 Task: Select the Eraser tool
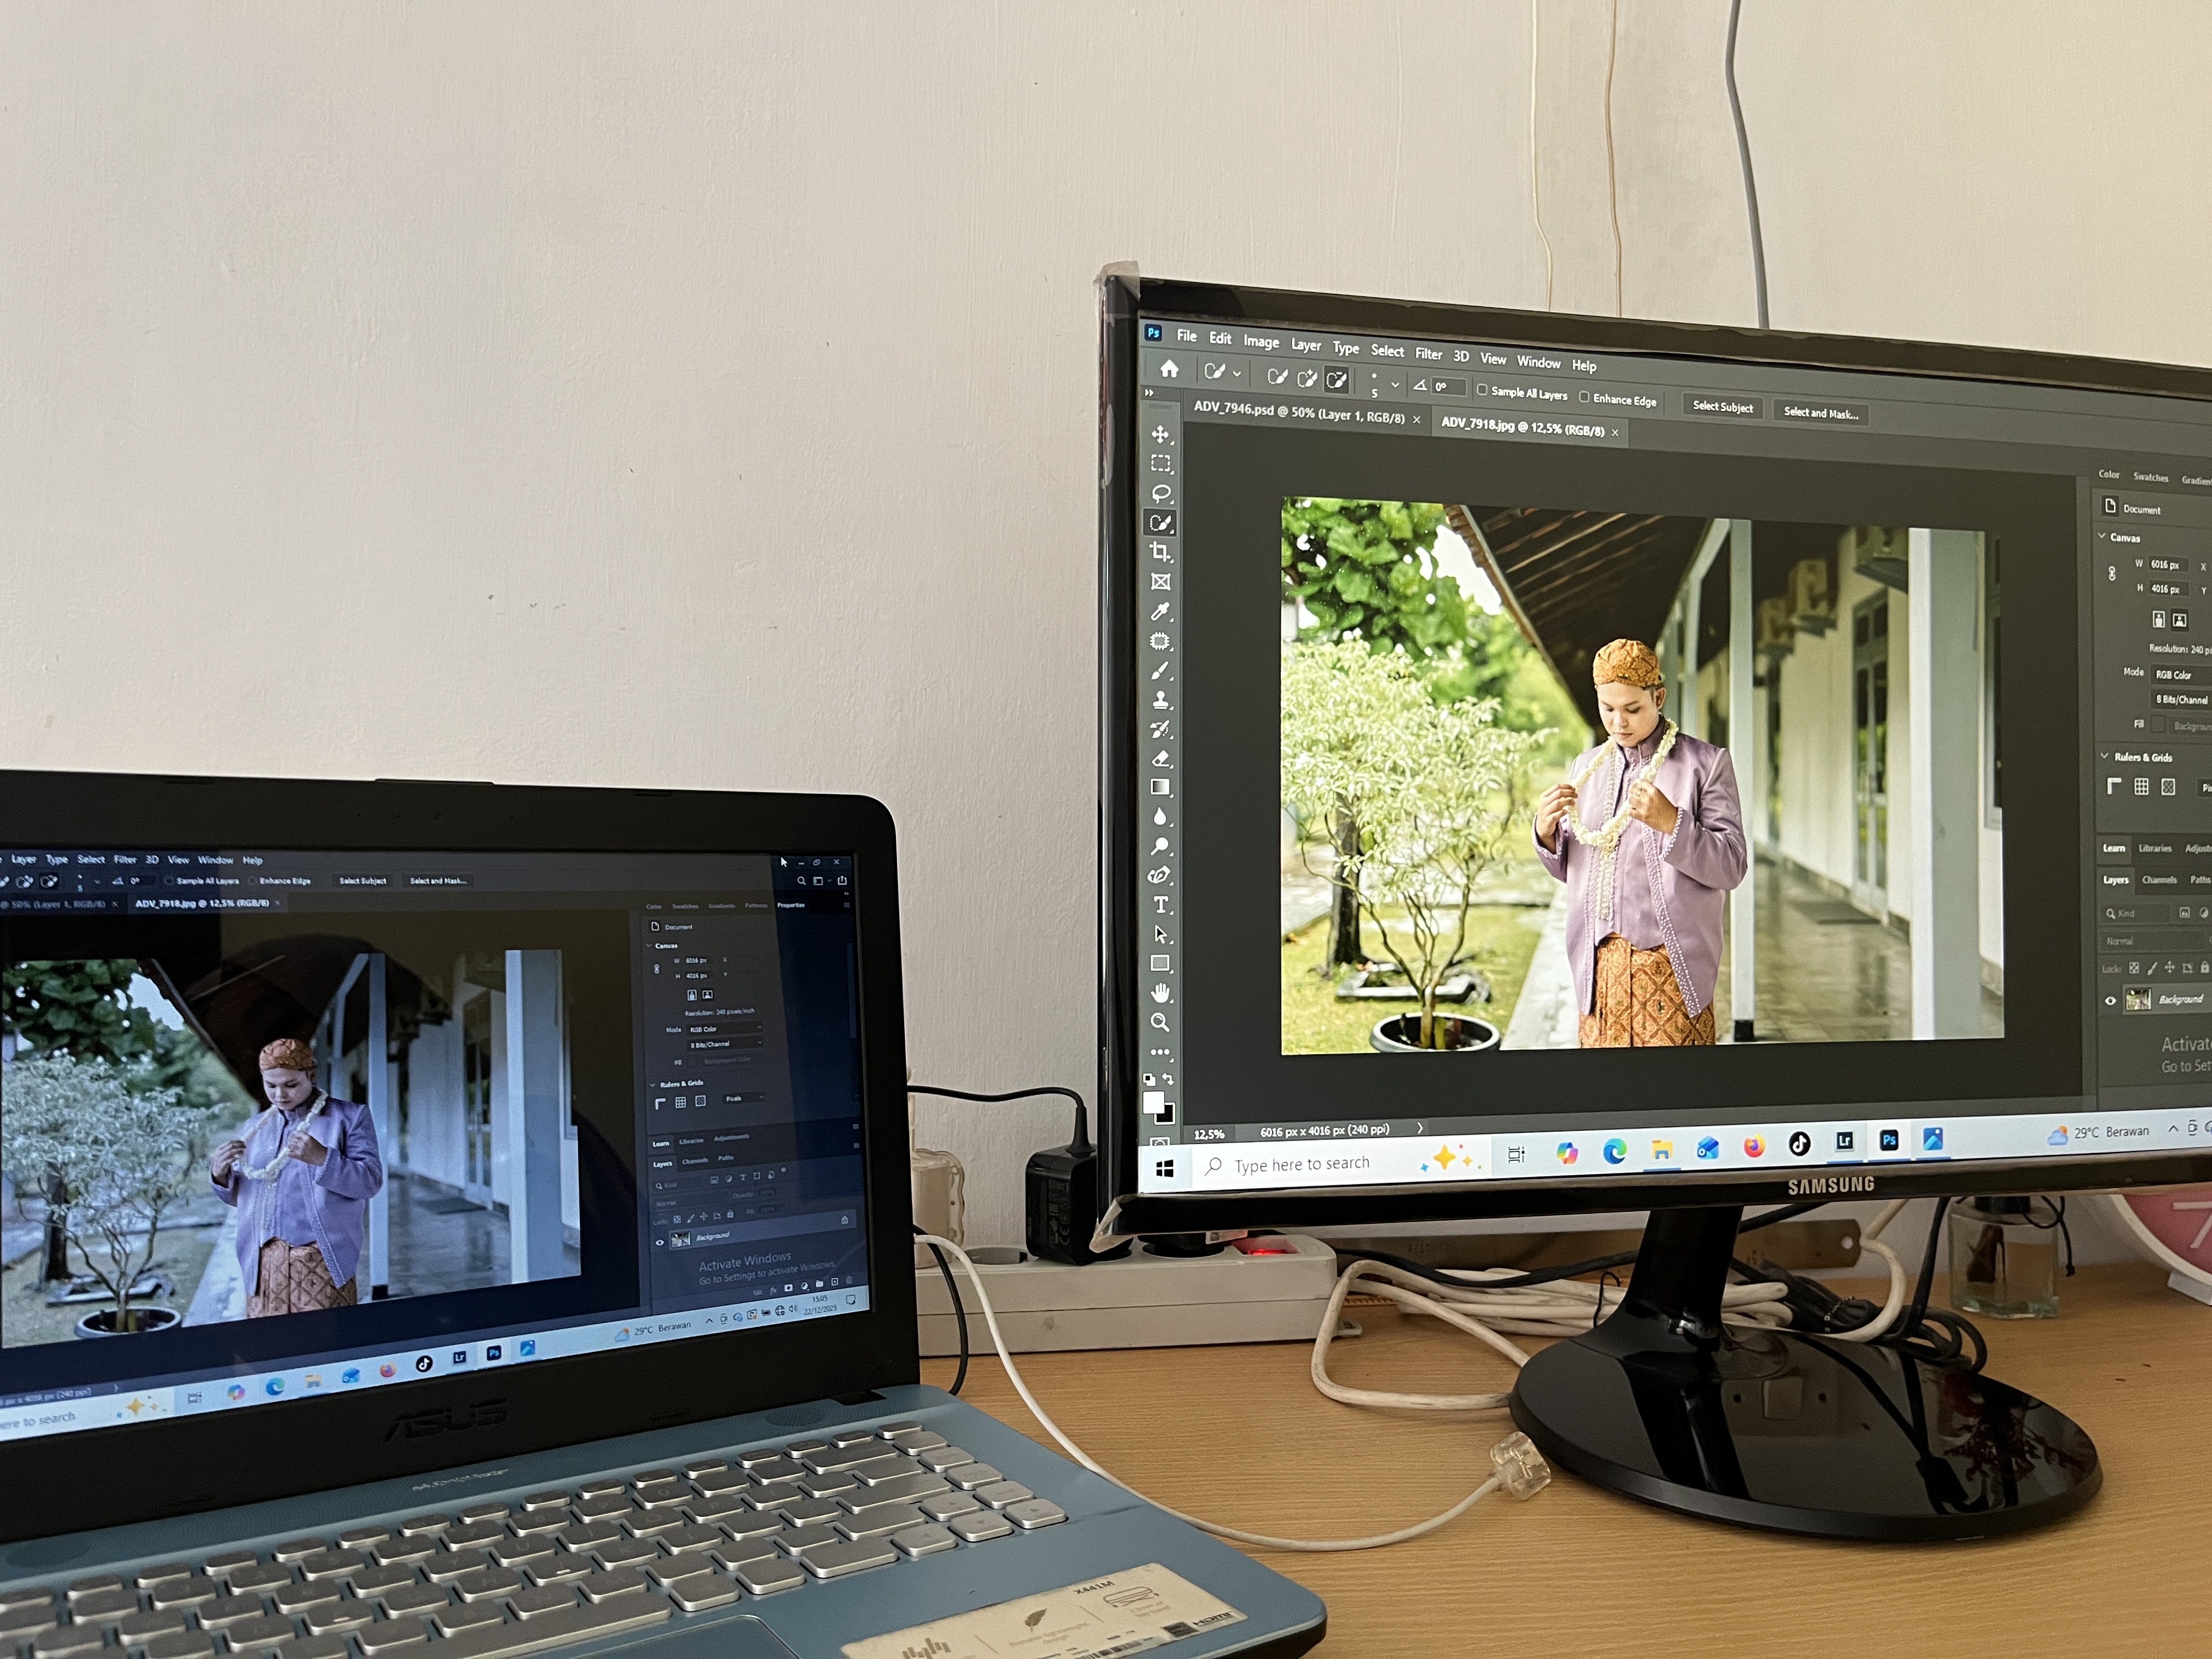click(x=1161, y=759)
